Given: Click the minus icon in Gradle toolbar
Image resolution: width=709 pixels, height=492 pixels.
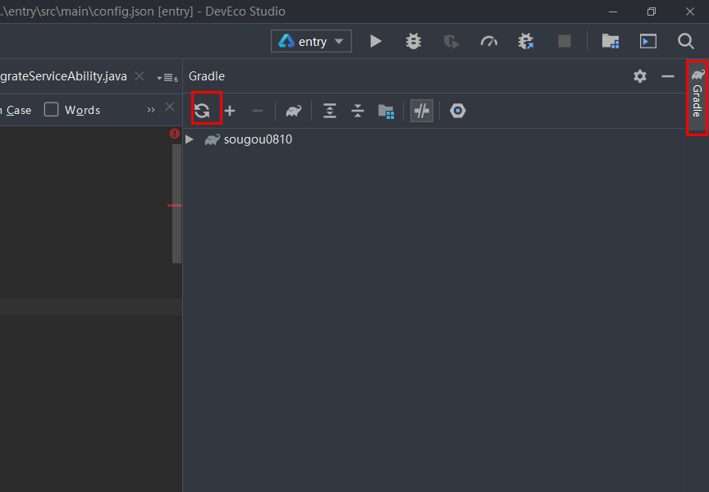Looking at the screenshot, I should (258, 111).
